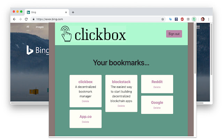The image size is (223, 139).
Task: Bookmark this page with the star icon
Action: tap(163, 19)
